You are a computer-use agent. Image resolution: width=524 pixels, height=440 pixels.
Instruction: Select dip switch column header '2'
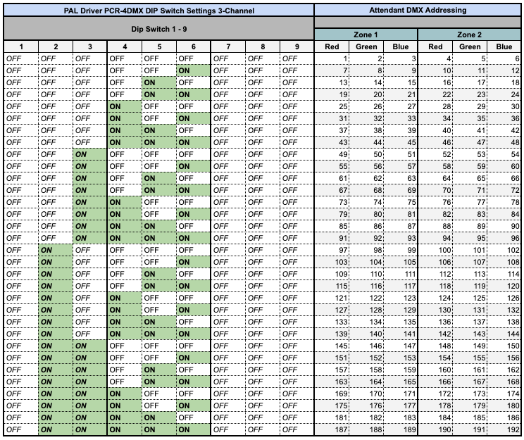pos(56,46)
